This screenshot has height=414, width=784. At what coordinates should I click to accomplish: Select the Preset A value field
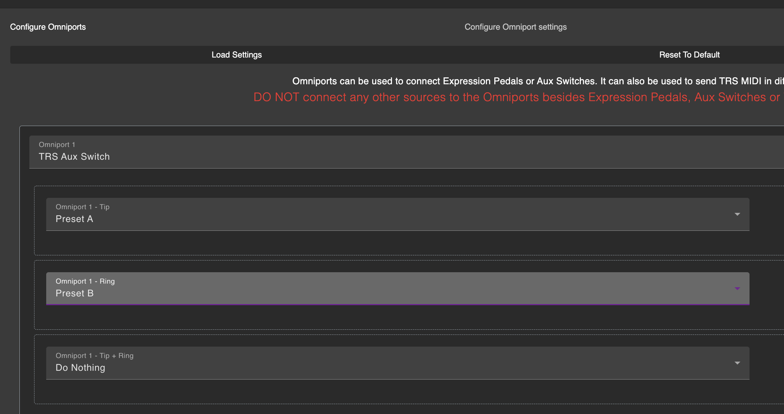[74, 219]
